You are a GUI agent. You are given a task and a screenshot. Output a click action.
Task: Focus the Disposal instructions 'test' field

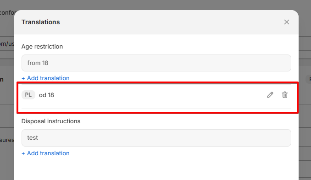click(x=156, y=138)
